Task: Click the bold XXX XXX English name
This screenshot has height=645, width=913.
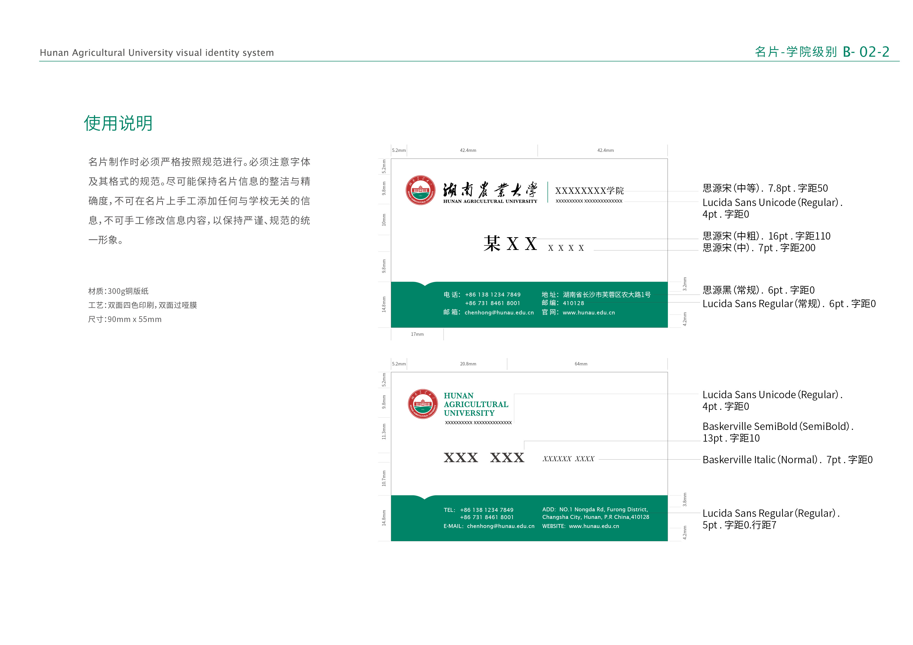Action: click(x=484, y=458)
